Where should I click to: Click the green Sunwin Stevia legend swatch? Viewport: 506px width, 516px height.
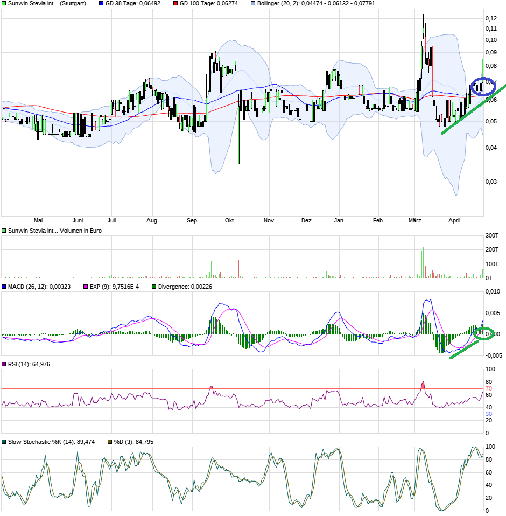4,4
